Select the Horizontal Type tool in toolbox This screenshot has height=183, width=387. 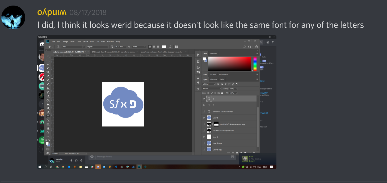pos(48,116)
